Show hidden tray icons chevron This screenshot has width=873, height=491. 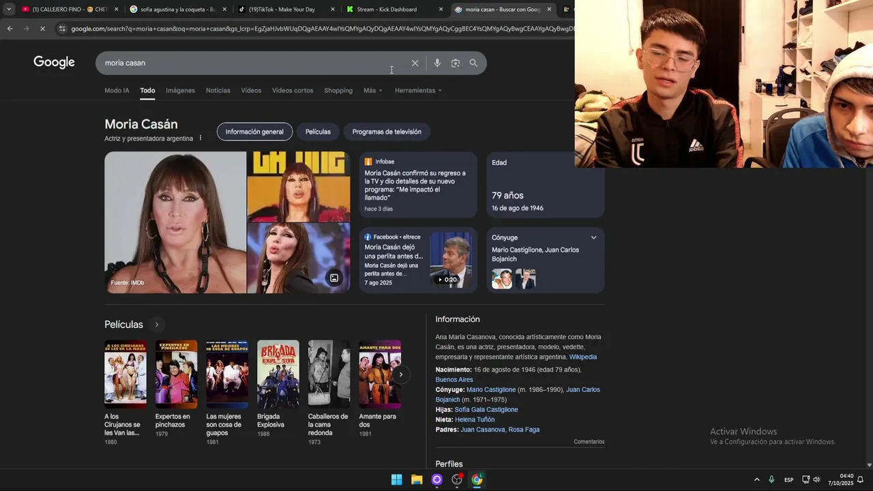756,479
